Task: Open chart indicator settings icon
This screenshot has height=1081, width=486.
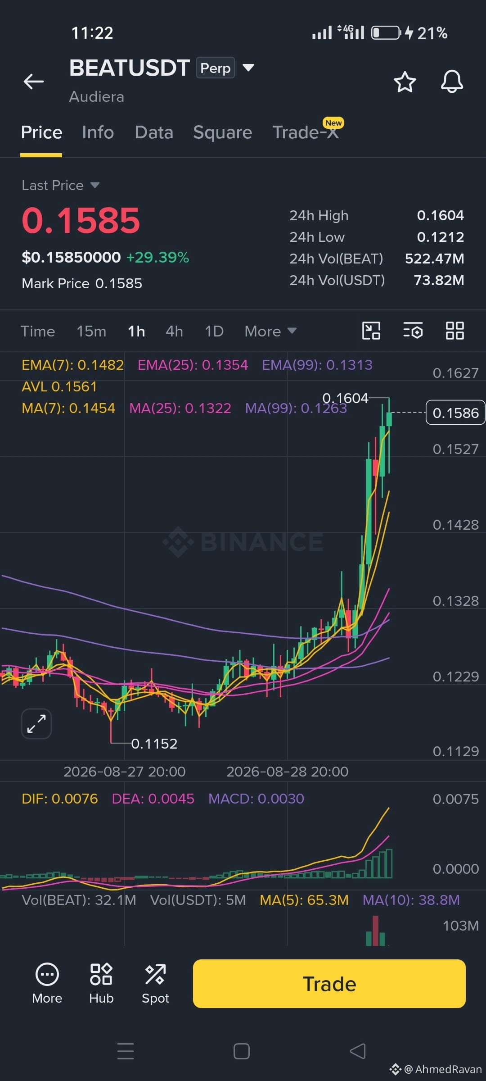Action: pyautogui.click(x=413, y=331)
